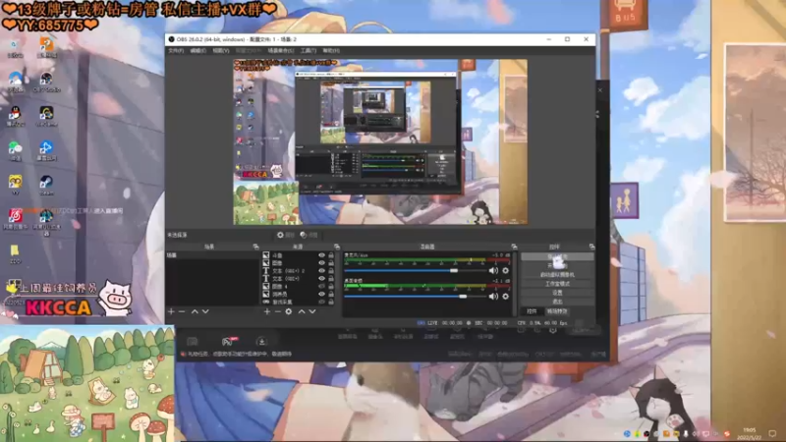Switch to the scene transitions tab
Viewport: 786px width, 442px height.
click(x=557, y=311)
